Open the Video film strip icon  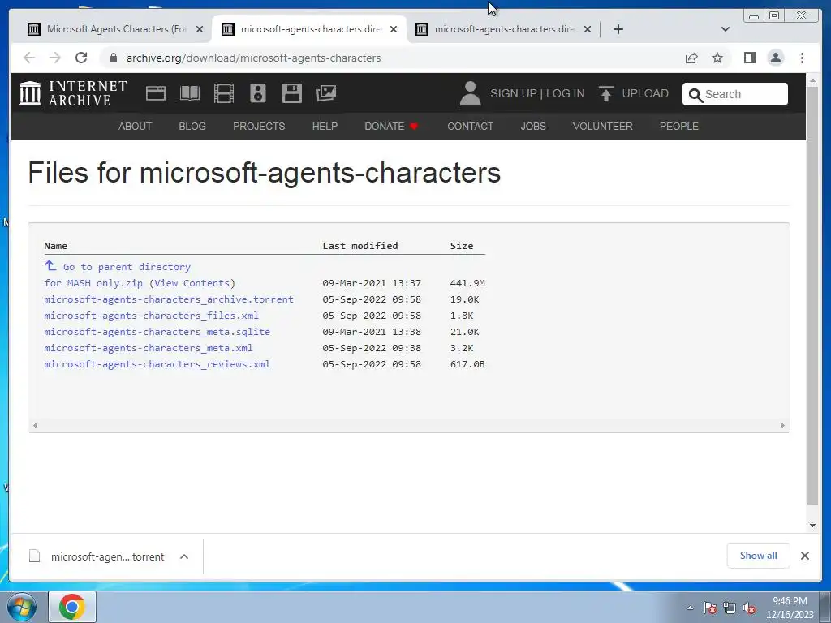[224, 93]
